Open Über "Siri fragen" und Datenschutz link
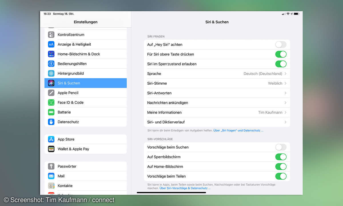The height and width of the screenshot is (206, 343). (238, 130)
